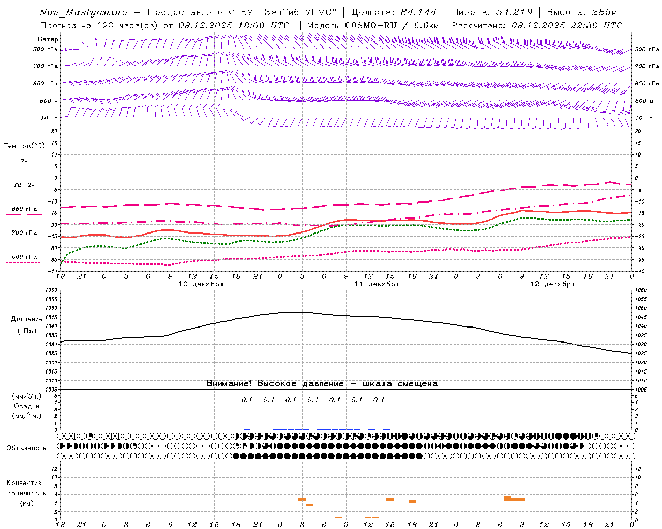662x529 pixels.
Task: Click the 2м temperature legend entry
Action: coord(24,161)
